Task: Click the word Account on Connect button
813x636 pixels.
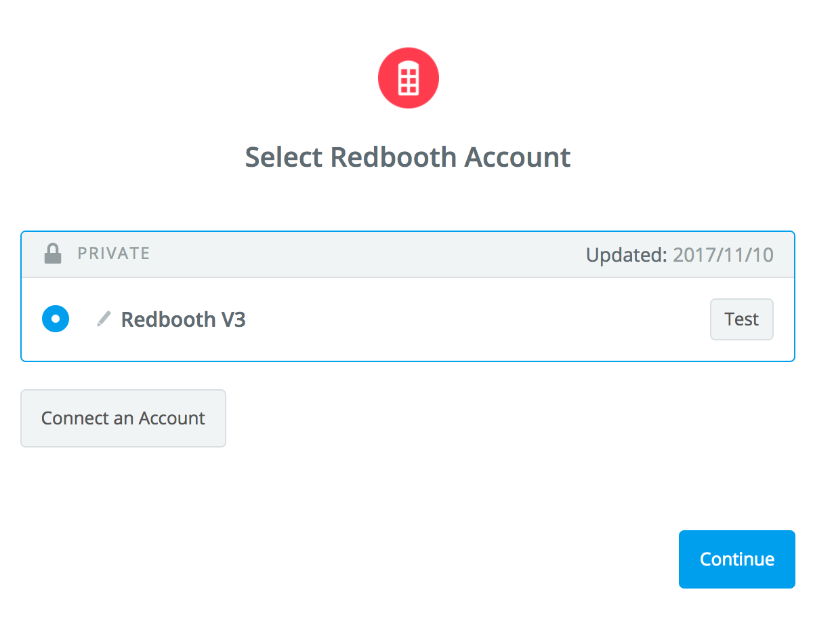Action: tap(171, 418)
